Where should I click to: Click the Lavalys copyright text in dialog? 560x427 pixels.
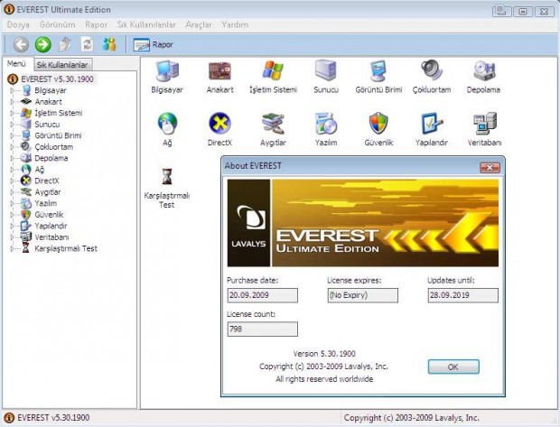(x=323, y=367)
